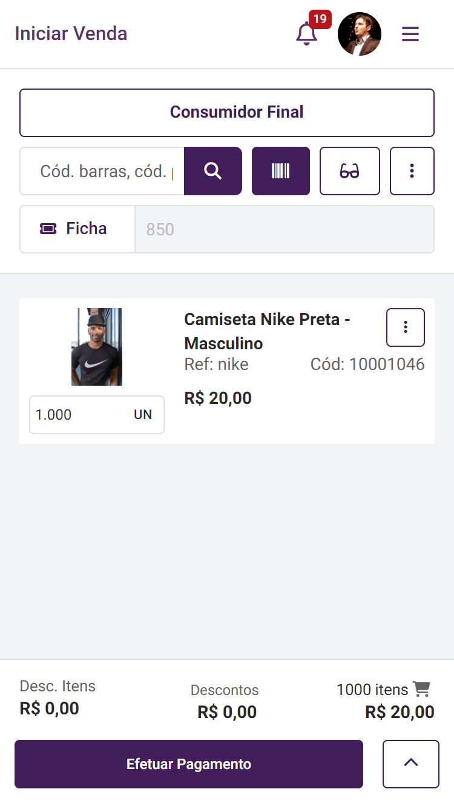Select the Consumidor Final customer button
Image resolution: width=454 pixels, height=809 pixels.
[227, 113]
